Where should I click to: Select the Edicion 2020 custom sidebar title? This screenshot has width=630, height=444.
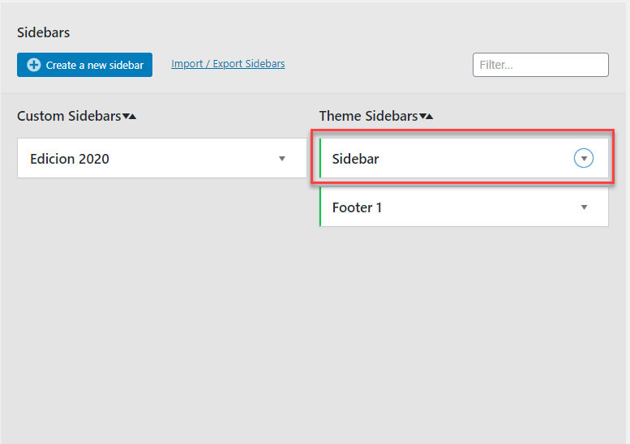[70, 159]
